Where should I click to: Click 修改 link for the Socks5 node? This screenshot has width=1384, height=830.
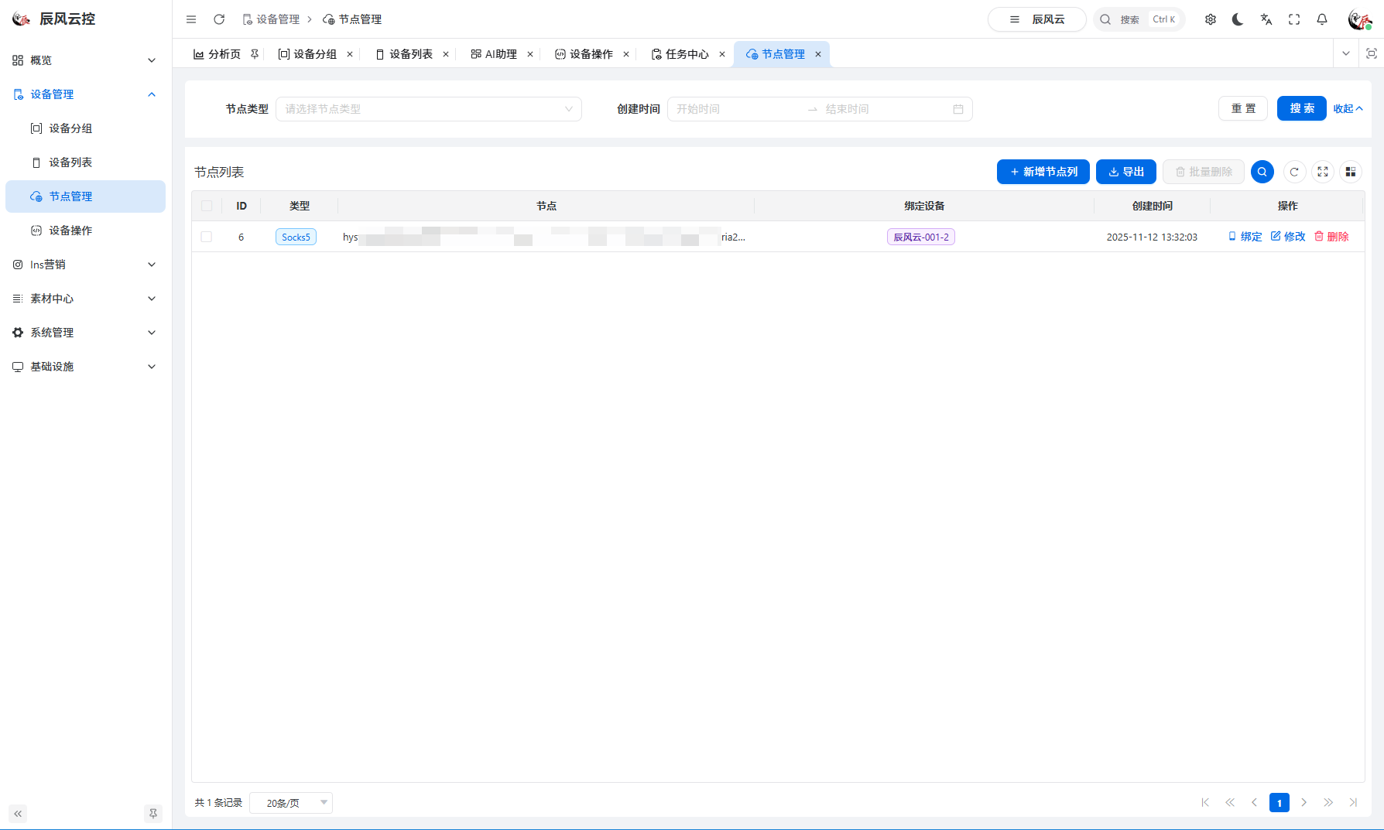pyautogui.click(x=1288, y=237)
